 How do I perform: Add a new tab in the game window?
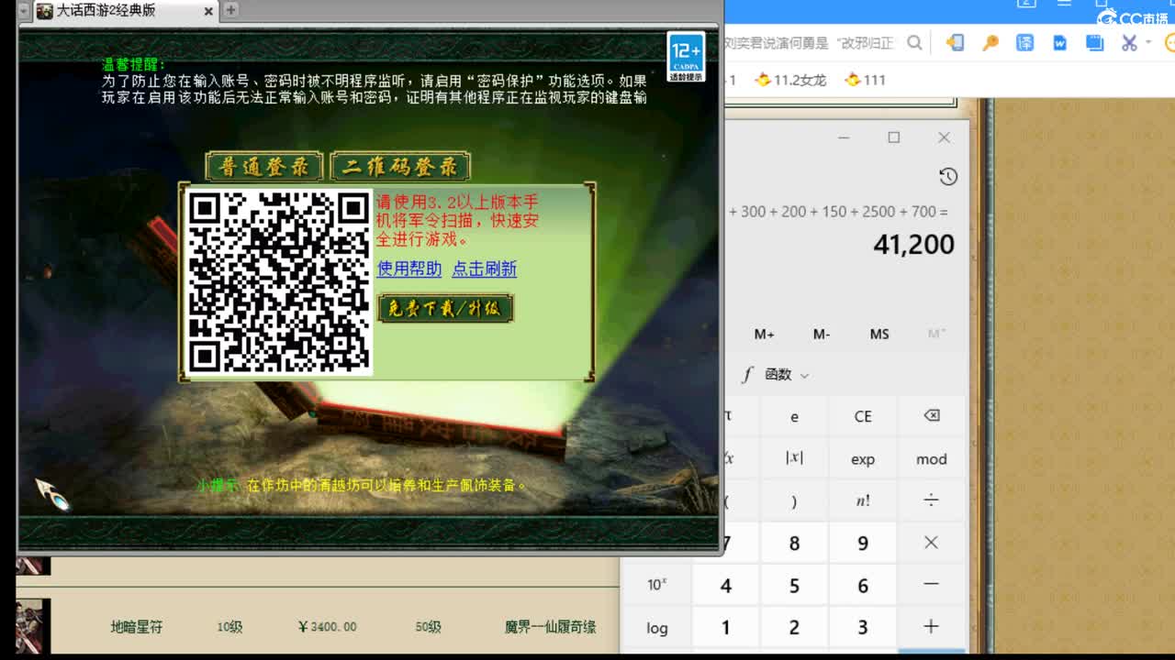pos(230,10)
